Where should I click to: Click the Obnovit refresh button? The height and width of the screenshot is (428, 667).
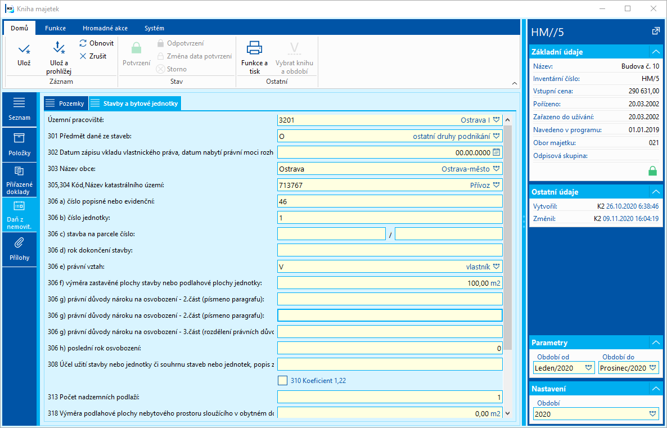(x=97, y=43)
